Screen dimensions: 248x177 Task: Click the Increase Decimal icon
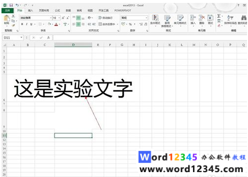[x=141, y=24]
